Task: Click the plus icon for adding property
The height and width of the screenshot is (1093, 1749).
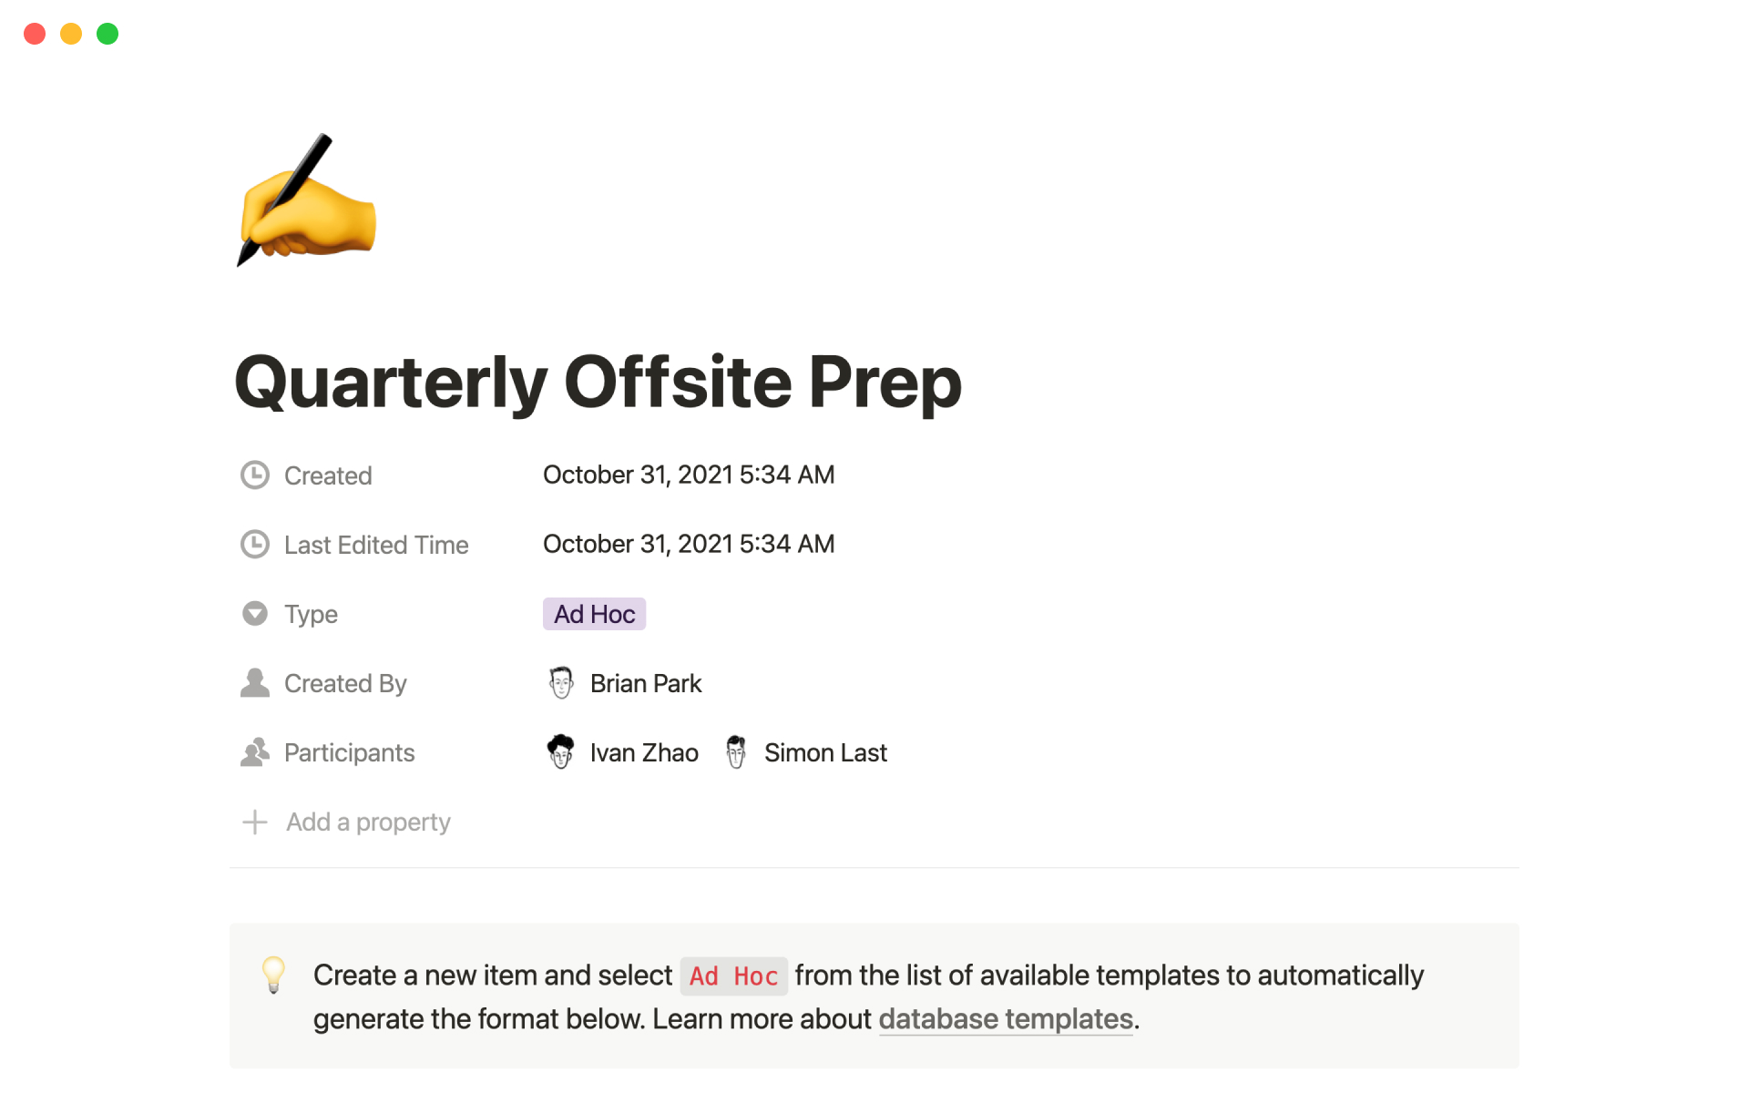Action: (x=255, y=822)
